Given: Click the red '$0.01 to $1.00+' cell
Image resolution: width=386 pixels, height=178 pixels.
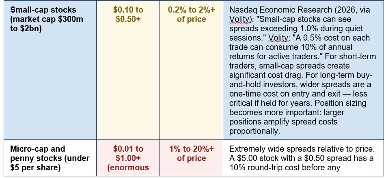Looking at the screenshot, I should (x=128, y=153).
